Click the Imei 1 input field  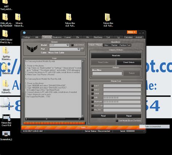click(122, 86)
